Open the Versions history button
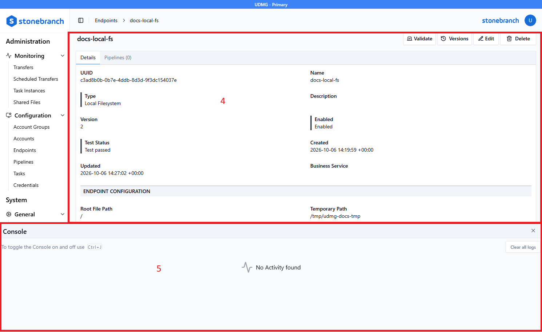 click(454, 39)
